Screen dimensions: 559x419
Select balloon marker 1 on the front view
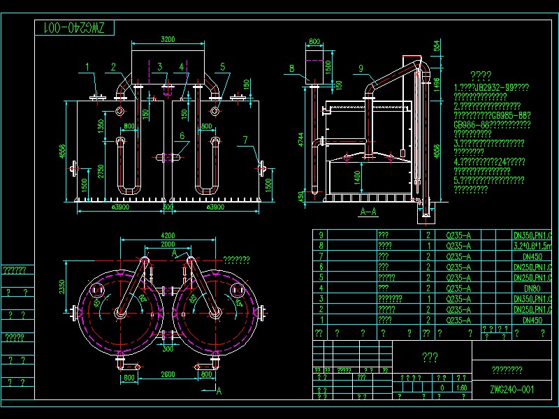pyautogui.click(x=87, y=66)
